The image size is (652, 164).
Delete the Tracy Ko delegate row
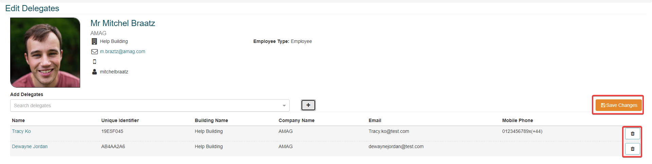(632, 134)
